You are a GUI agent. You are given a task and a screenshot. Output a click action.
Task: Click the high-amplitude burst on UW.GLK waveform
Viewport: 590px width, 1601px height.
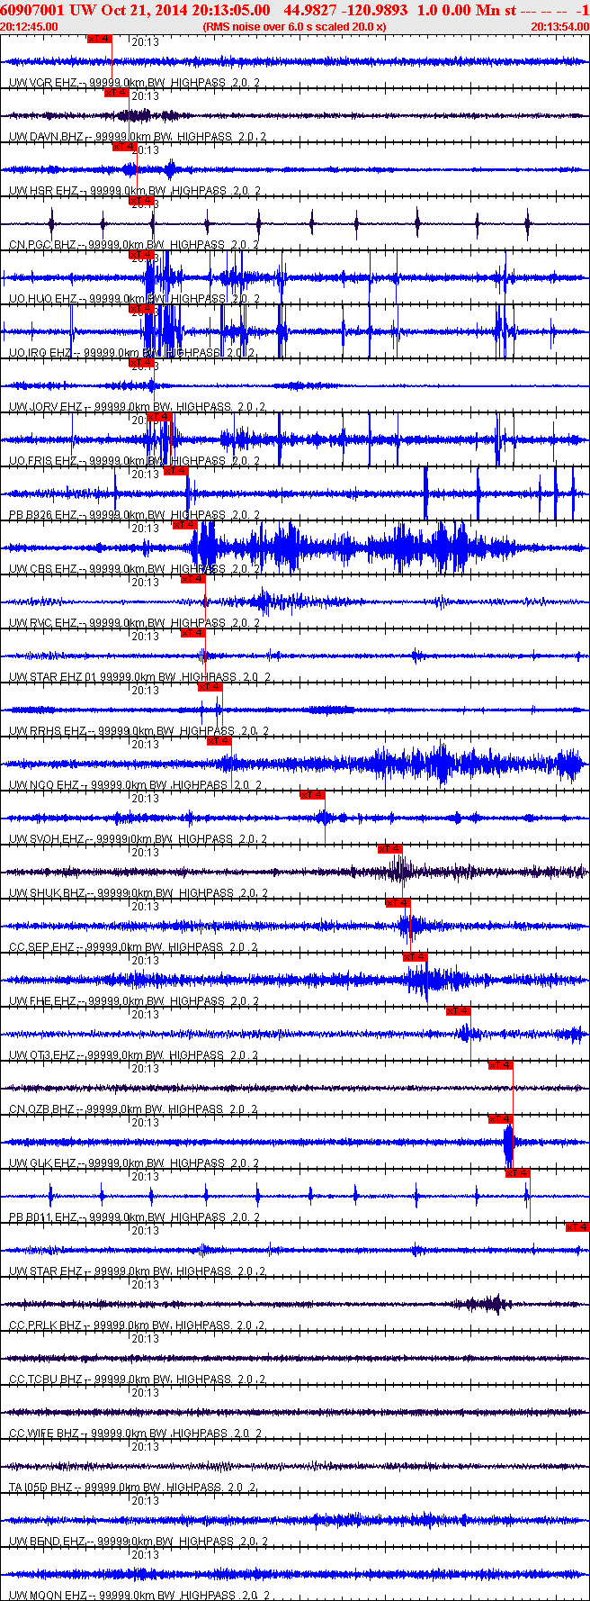pos(508,1143)
